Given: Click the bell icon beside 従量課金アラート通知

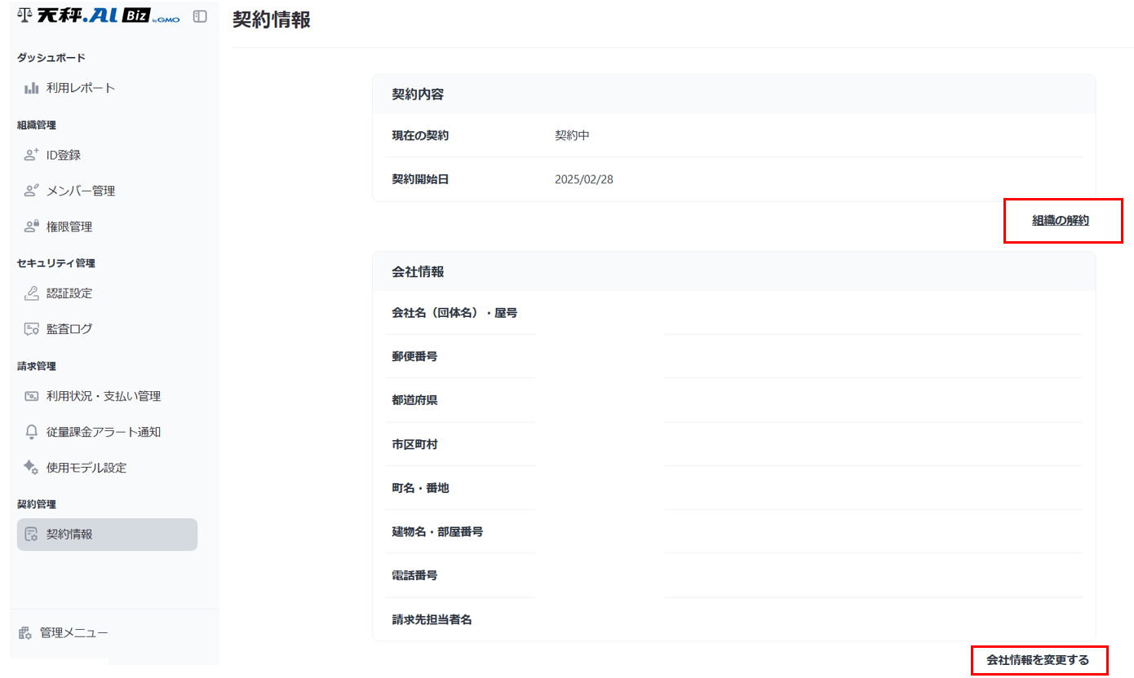Looking at the screenshot, I should pos(32,432).
